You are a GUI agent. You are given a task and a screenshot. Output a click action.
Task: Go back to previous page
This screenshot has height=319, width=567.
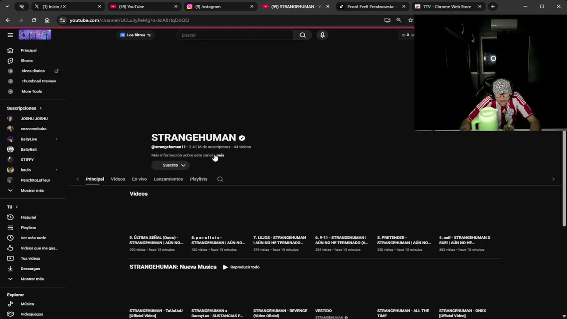(x=8, y=20)
